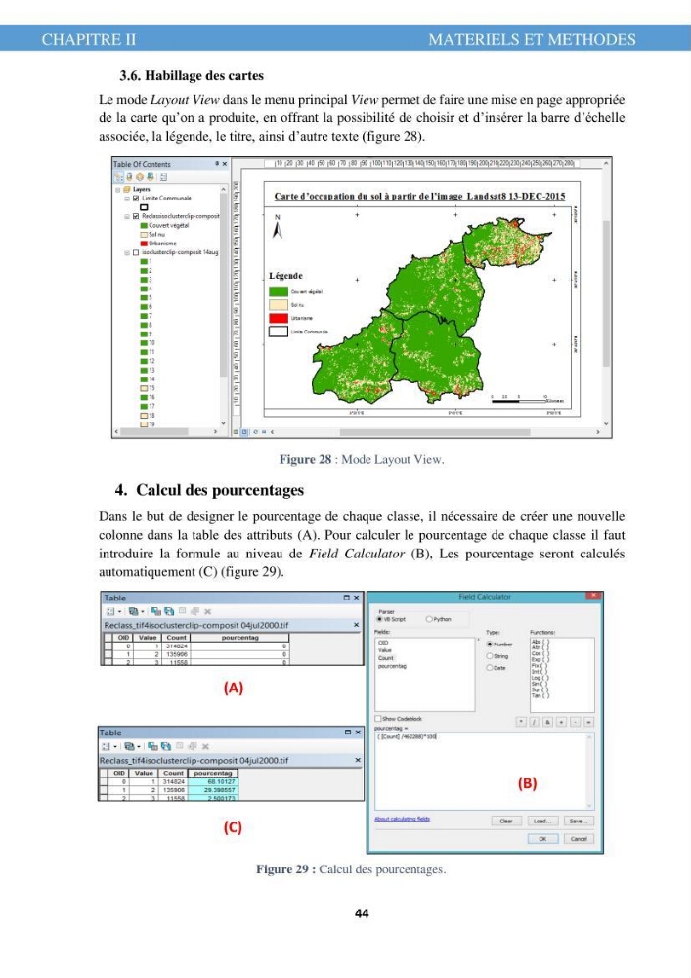
Task: Select the Date type radio button
Action: click(489, 668)
